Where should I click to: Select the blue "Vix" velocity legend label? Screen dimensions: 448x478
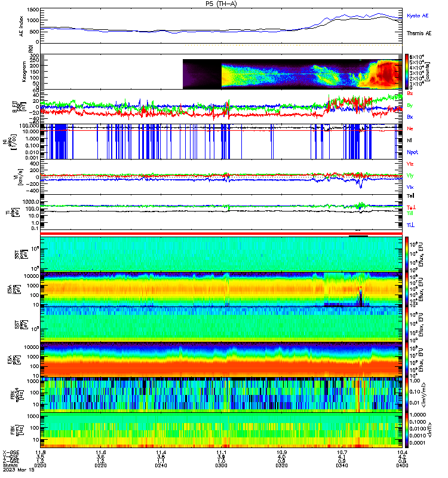tap(410, 187)
